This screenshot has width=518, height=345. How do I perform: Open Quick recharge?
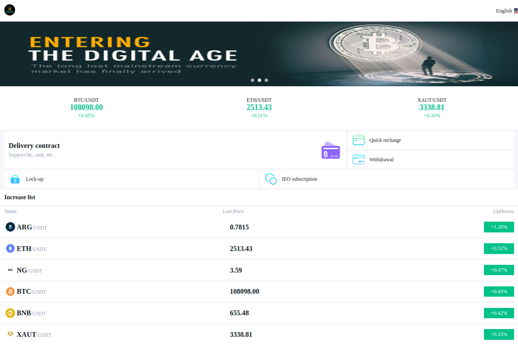pyautogui.click(x=431, y=140)
